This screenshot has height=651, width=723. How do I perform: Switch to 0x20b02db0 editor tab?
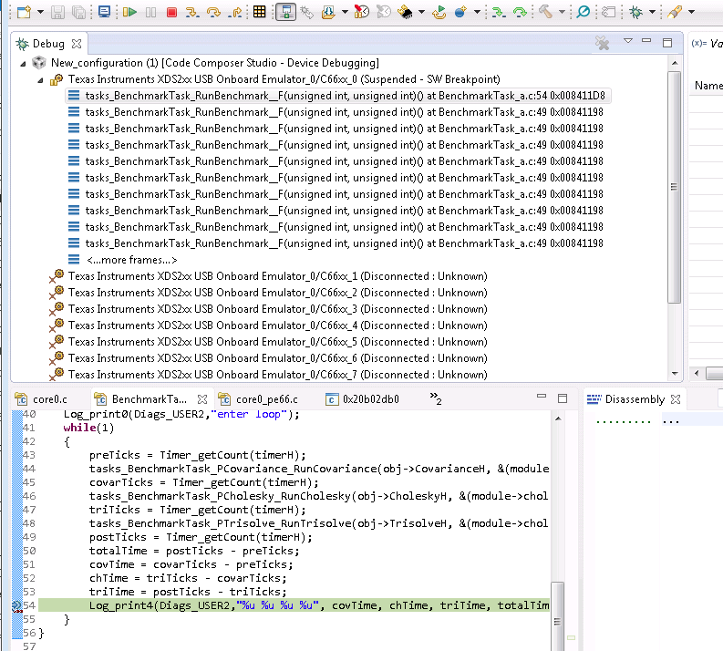[363, 399]
